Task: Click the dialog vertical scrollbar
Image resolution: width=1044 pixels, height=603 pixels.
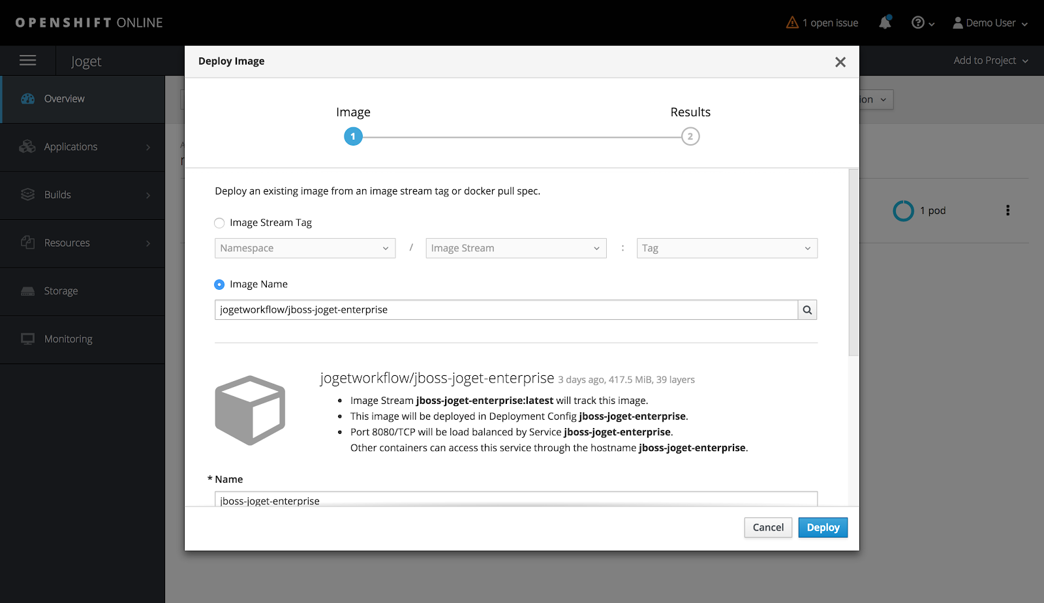Action: 853,262
